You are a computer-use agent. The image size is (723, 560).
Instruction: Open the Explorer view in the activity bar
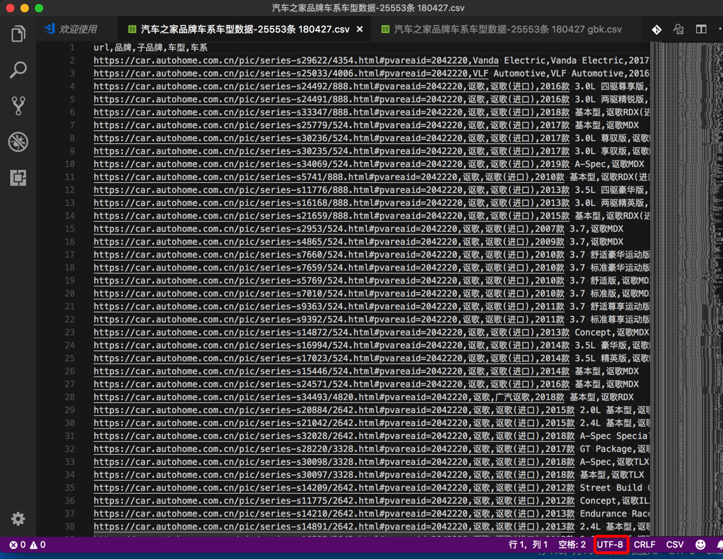pyautogui.click(x=19, y=34)
